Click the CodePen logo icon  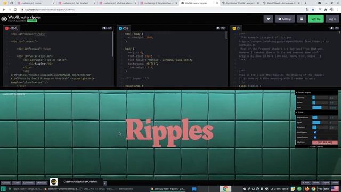pos(4,19)
